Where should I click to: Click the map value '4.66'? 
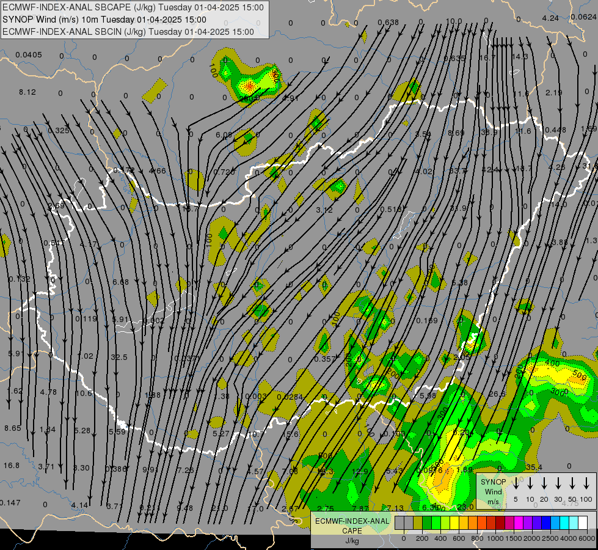158,170
